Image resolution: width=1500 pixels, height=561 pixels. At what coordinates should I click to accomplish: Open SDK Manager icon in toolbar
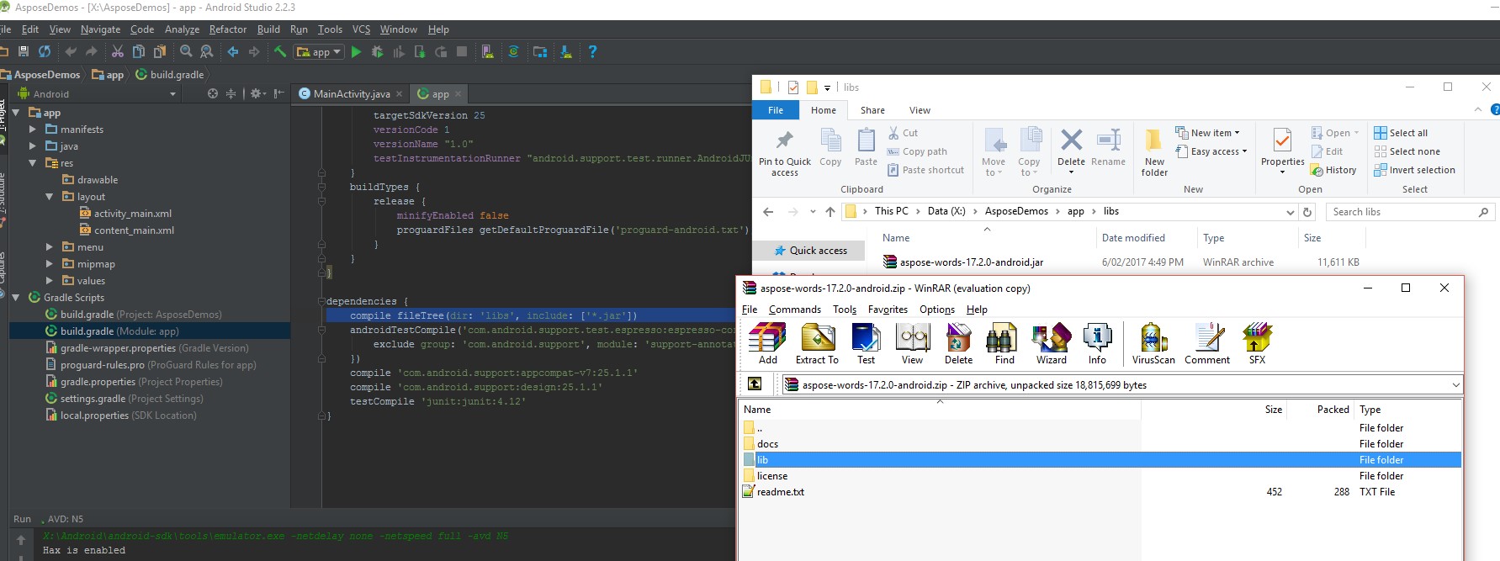point(566,52)
